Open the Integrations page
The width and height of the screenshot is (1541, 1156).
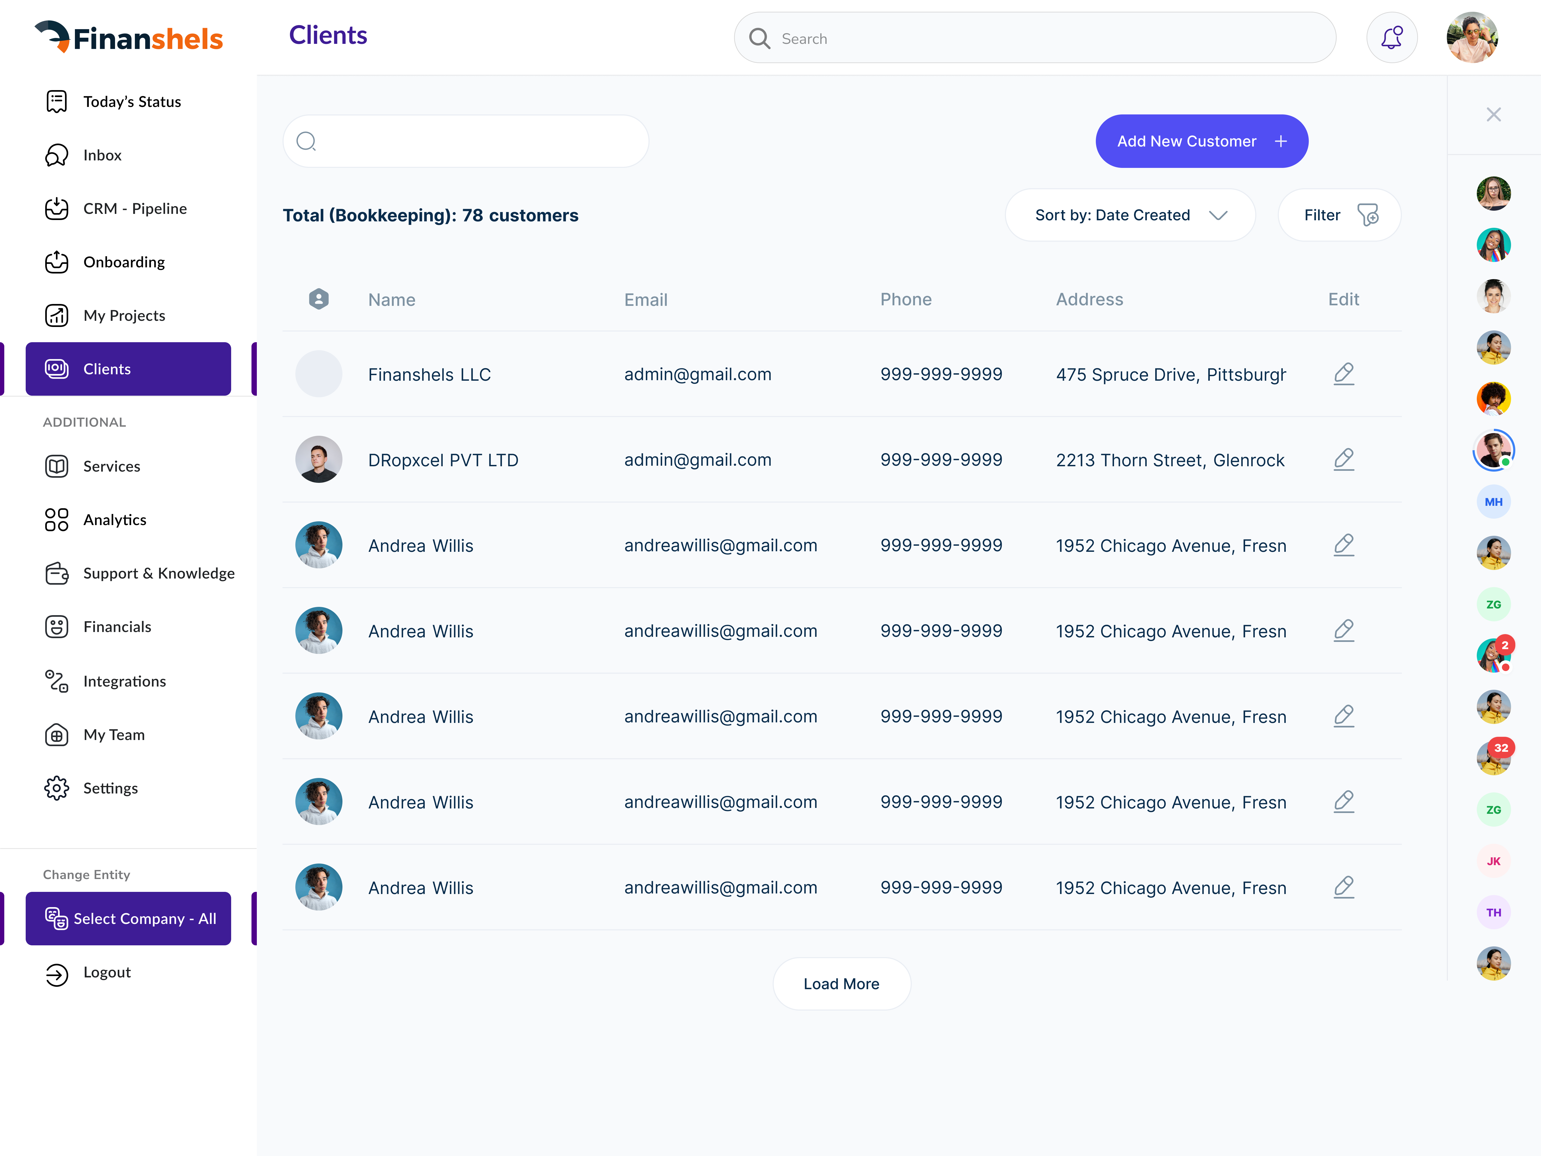(128, 681)
